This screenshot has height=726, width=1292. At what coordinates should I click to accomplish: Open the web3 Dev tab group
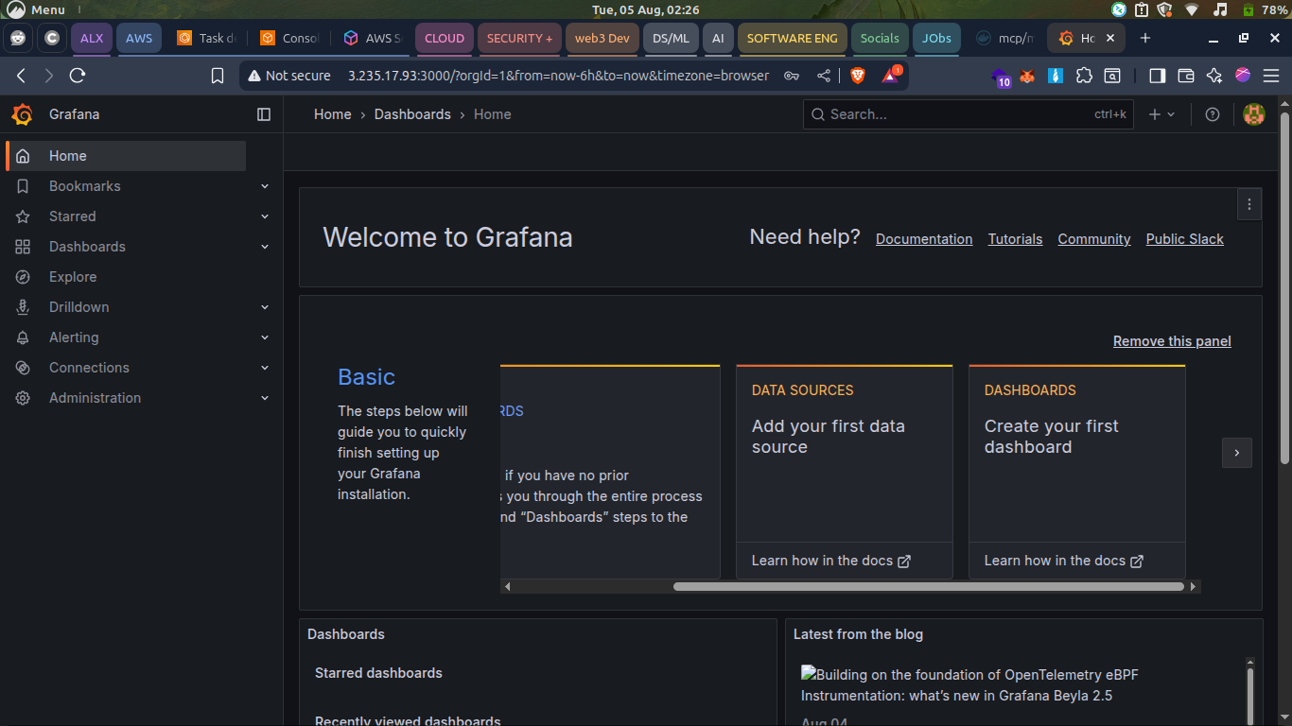coord(602,39)
